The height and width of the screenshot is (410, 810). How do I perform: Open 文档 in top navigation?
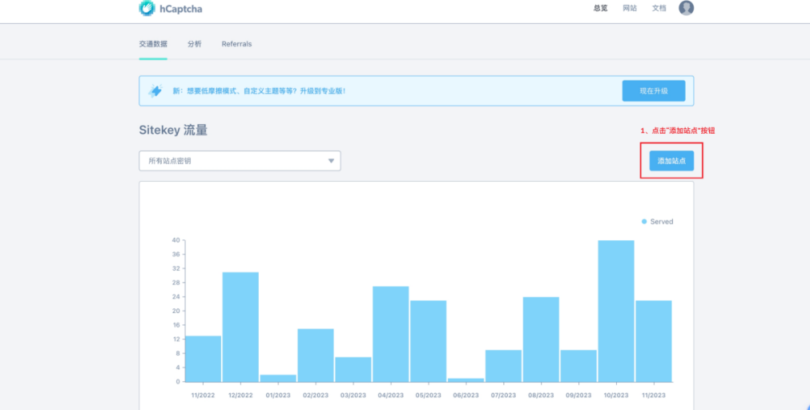coord(659,8)
